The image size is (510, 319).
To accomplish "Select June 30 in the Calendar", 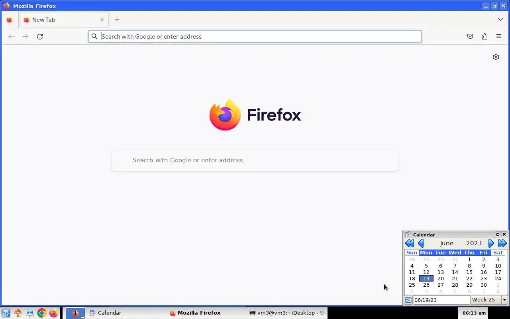I will click(484, 285).
